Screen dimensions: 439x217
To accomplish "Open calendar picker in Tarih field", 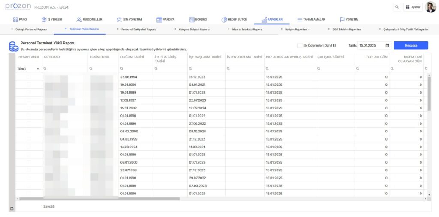I will point(388,45).
